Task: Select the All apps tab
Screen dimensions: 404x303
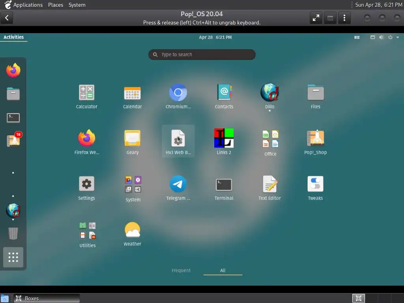Action: (x=223, y=270)
